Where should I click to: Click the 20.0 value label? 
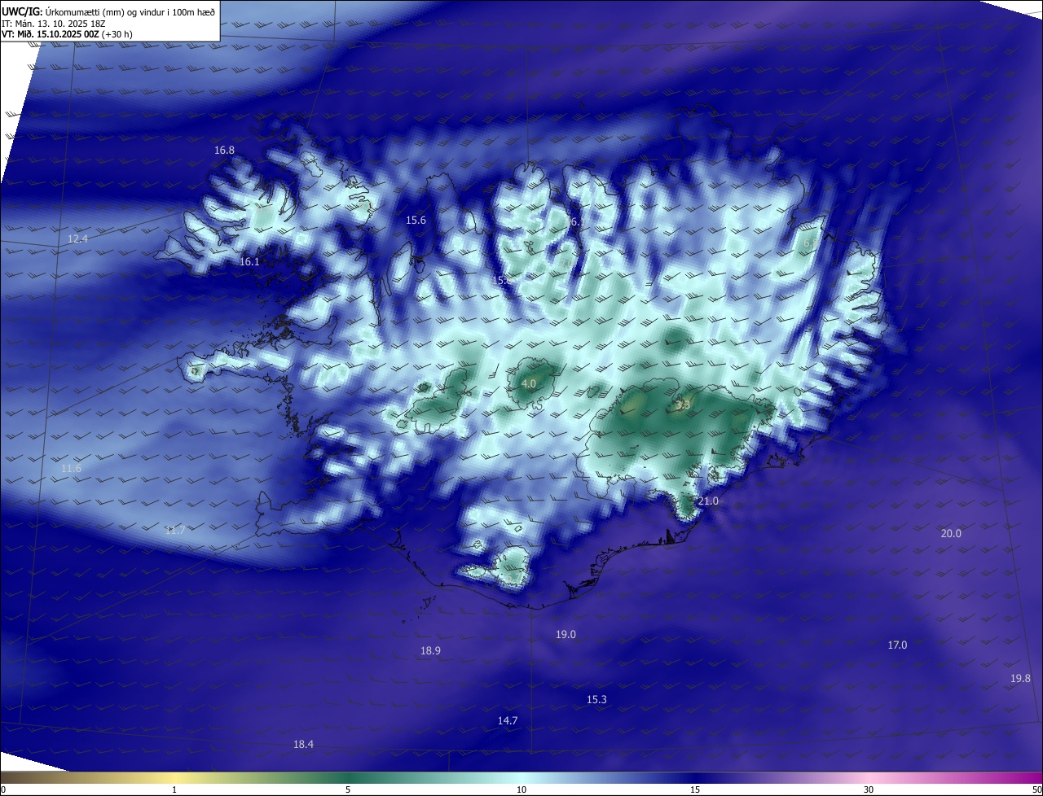pos(951,534)
